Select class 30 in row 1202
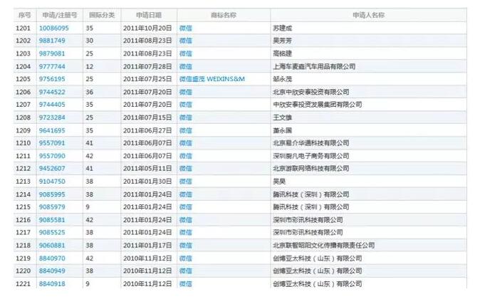Viewport: 480px width, 299px height. point(90,41)
